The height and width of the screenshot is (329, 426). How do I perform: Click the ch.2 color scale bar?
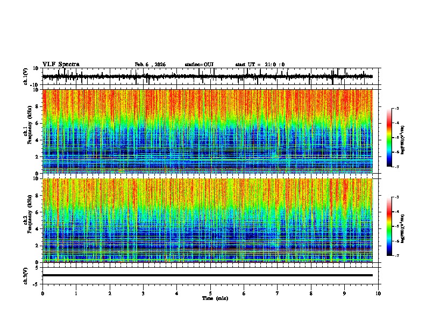coord(389,226)
